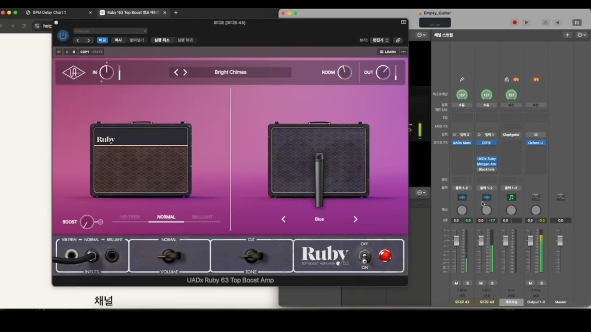Open channel strip options circle dropdown
This screenshot has width=591, height=332.
pyautogui.click(x=581, y=35)
